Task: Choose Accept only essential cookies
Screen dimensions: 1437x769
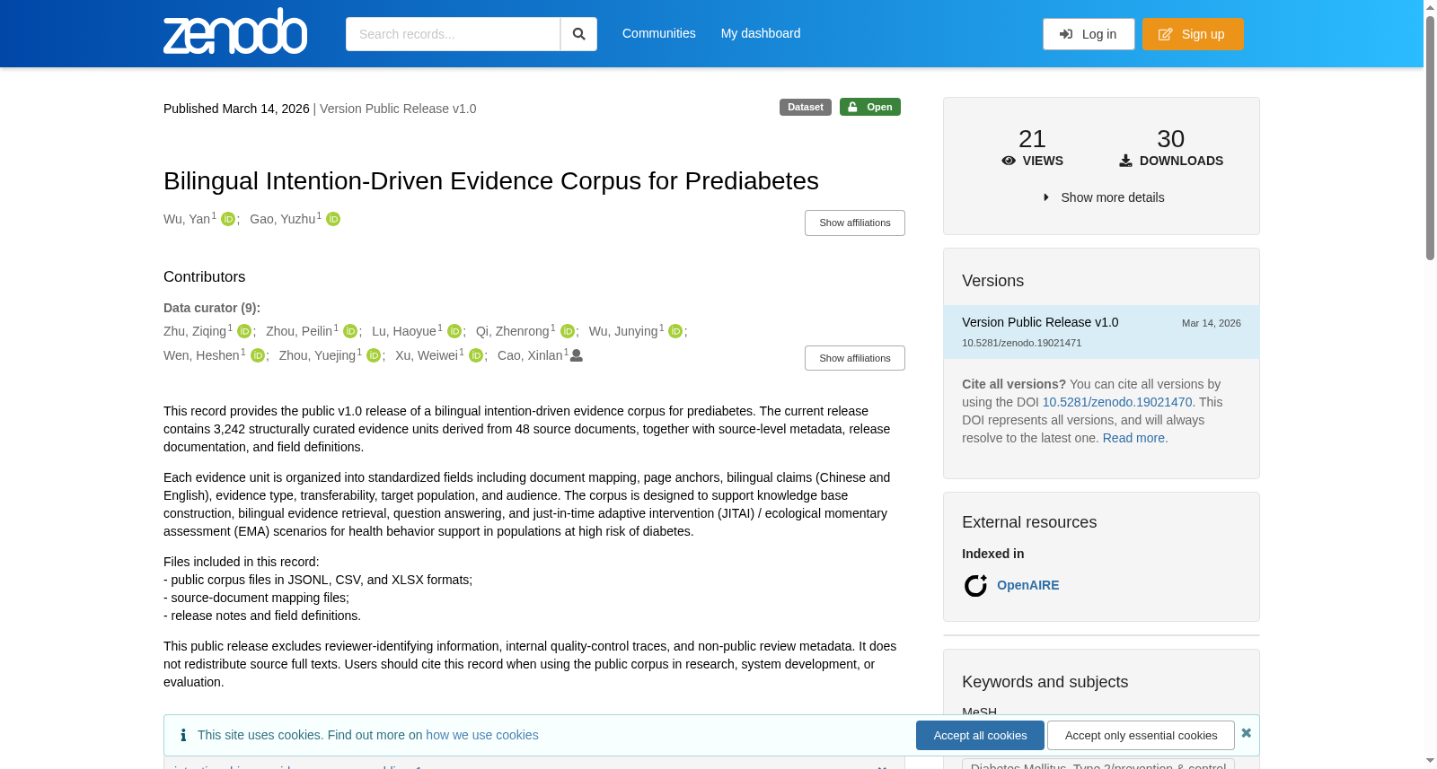Action: pos(1141,735)
